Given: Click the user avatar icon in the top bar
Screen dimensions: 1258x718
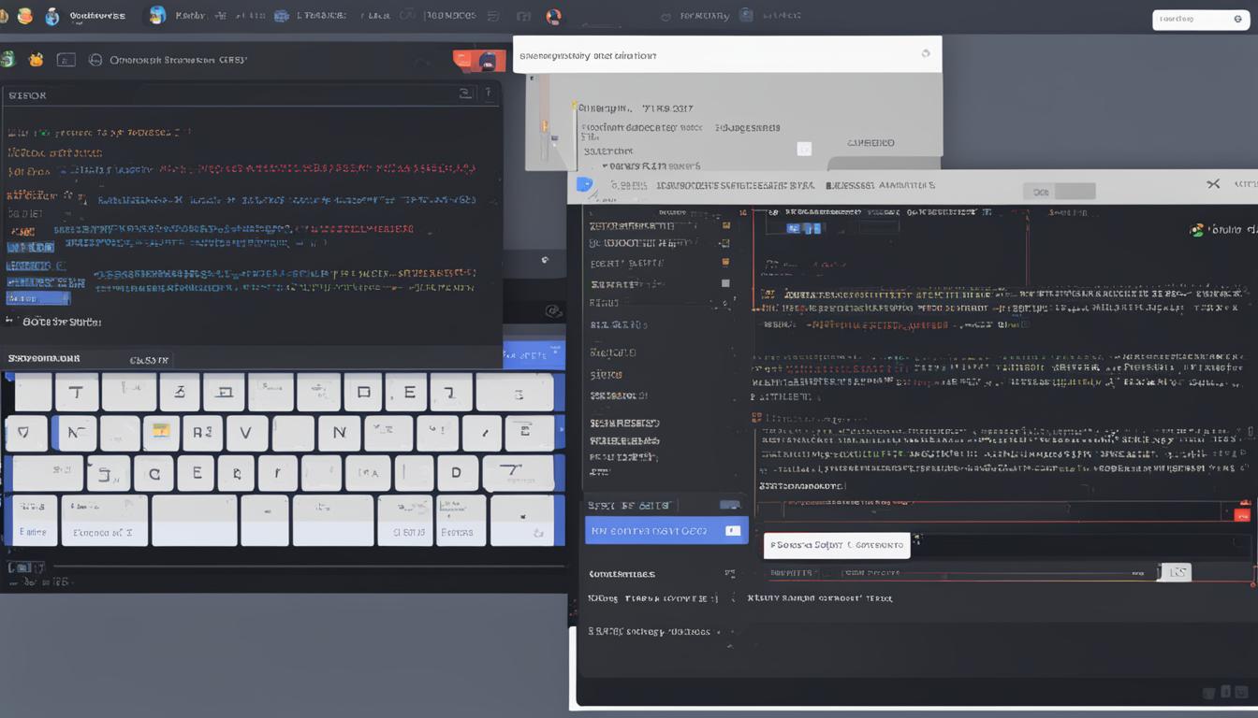Looking at the screenshot, I should [552, 16].
